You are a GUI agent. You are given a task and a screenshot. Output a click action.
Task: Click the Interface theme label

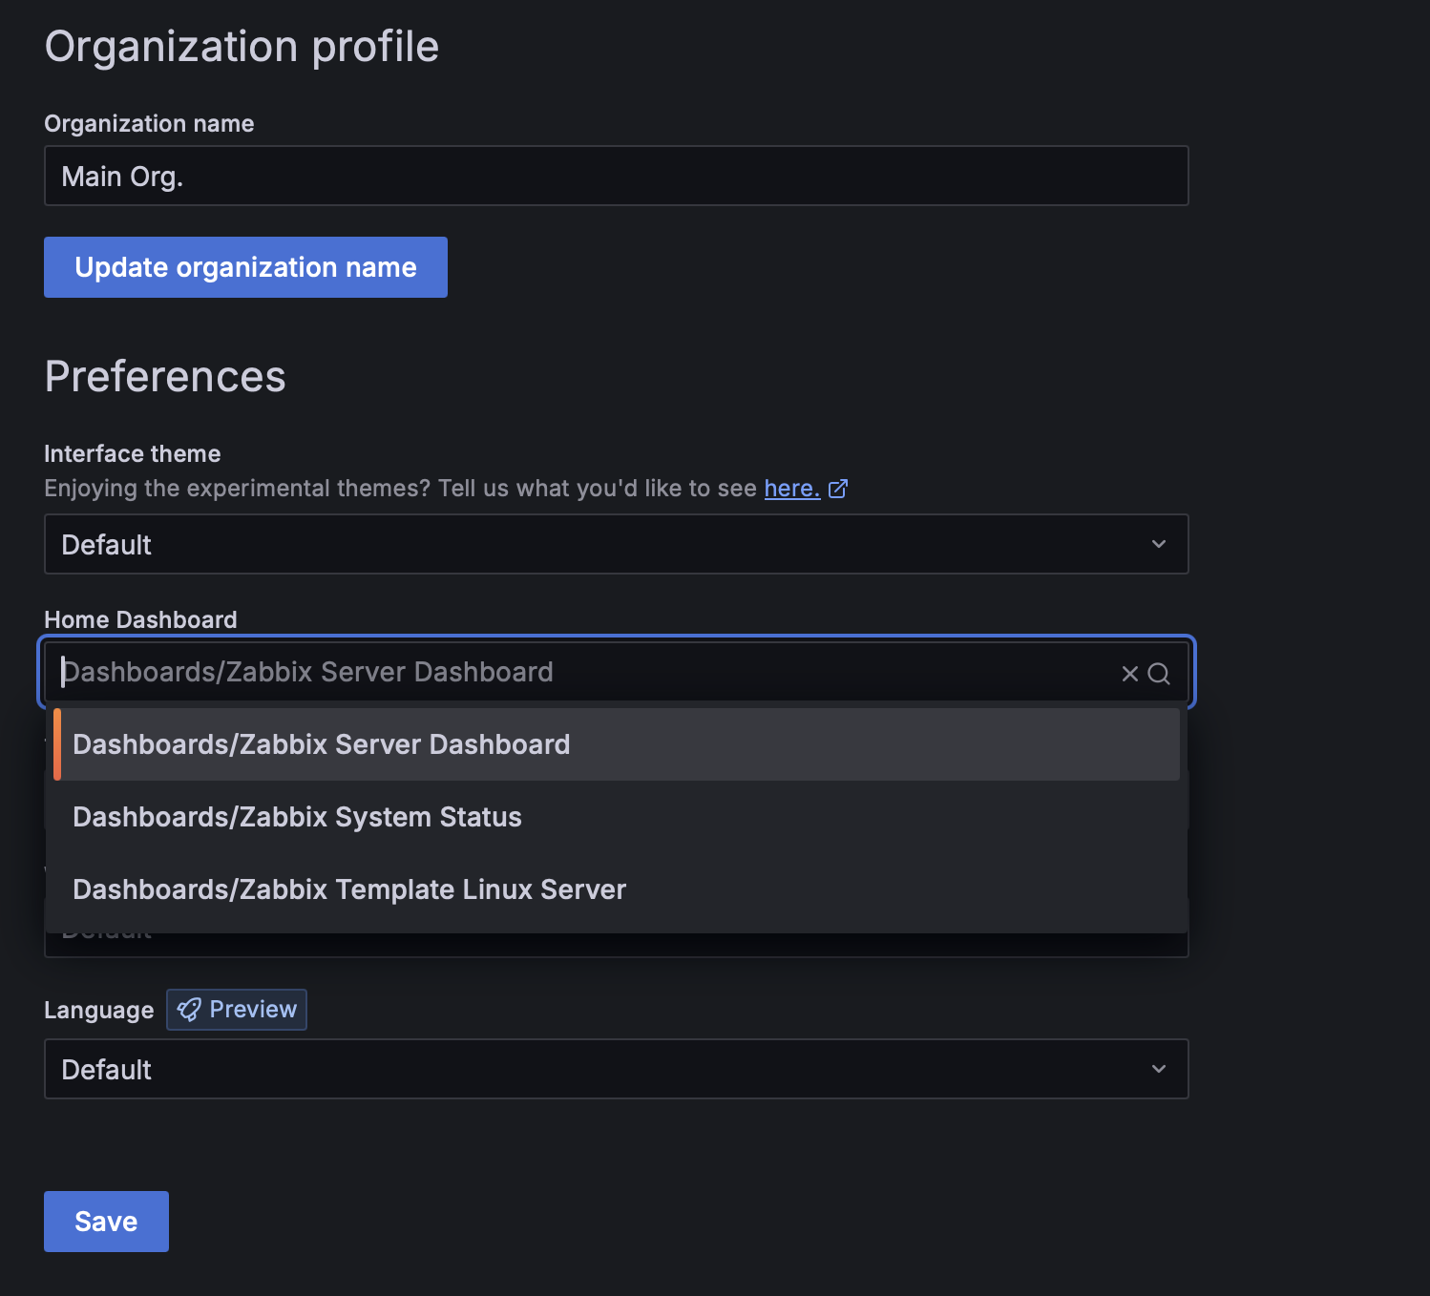tap(133, 454)
